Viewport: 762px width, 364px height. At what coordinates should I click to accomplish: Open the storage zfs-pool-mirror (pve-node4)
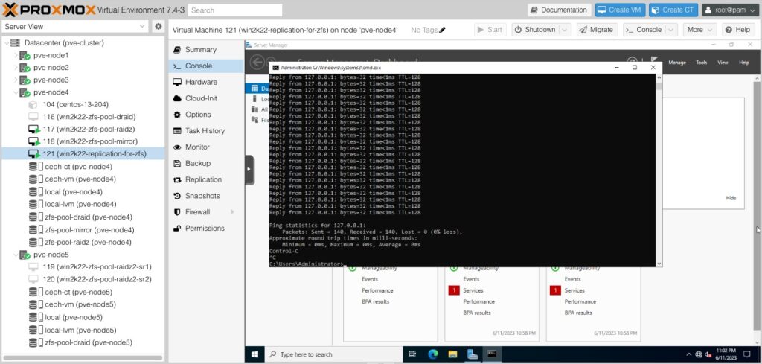tap(89, 230)
